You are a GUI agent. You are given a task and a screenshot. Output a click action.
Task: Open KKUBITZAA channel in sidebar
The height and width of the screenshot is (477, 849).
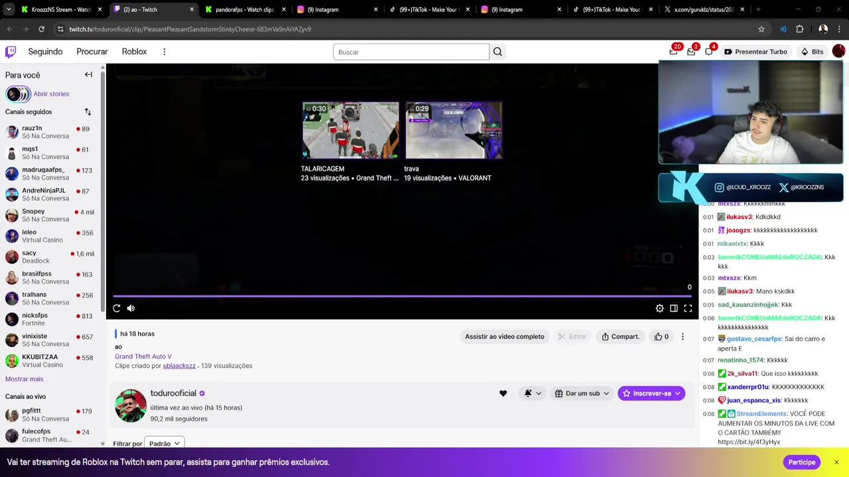51,361
